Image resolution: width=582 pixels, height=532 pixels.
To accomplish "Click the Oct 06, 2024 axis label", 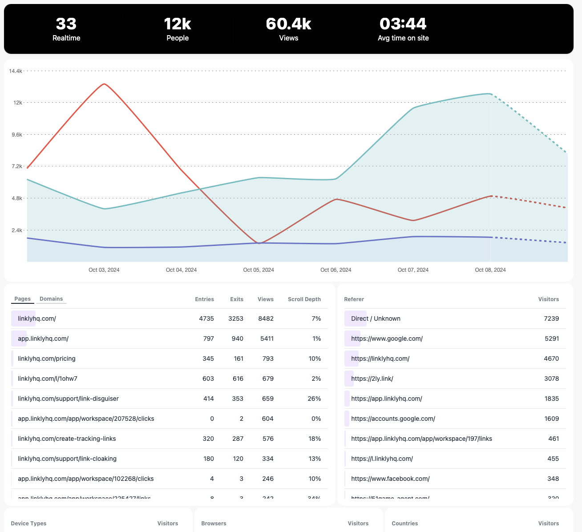I will point(336,270).
